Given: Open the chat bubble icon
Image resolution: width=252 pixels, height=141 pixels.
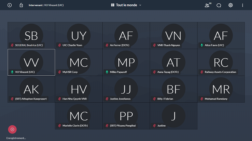Looking at the screenshot, I should click(219, 5).
